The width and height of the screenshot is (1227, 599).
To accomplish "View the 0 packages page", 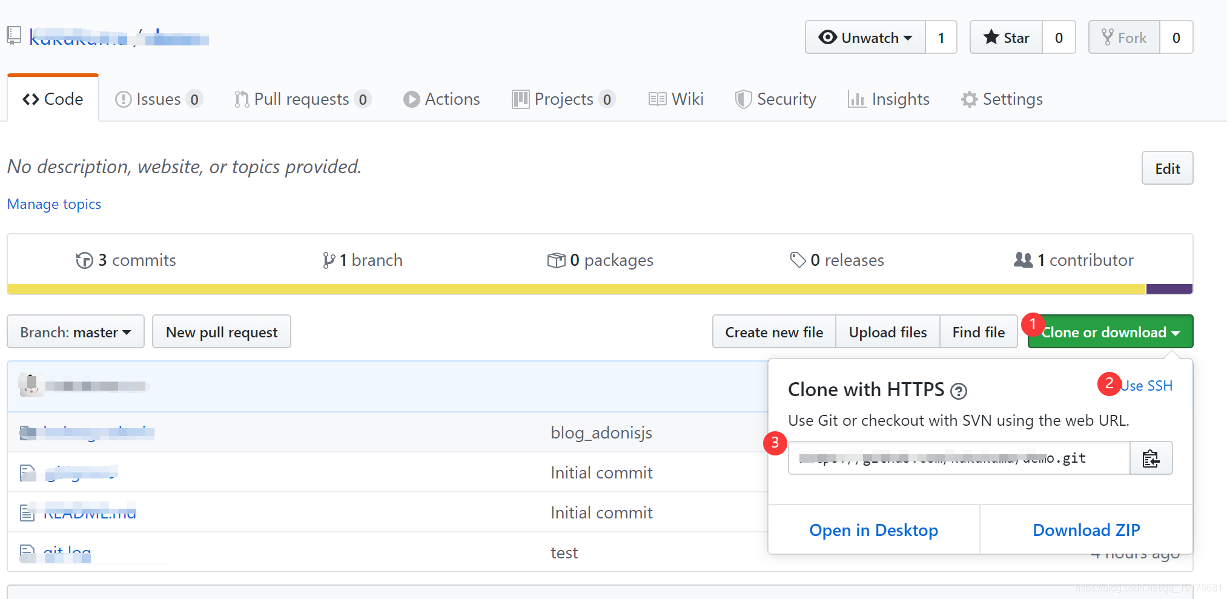I will click(600, 260).
